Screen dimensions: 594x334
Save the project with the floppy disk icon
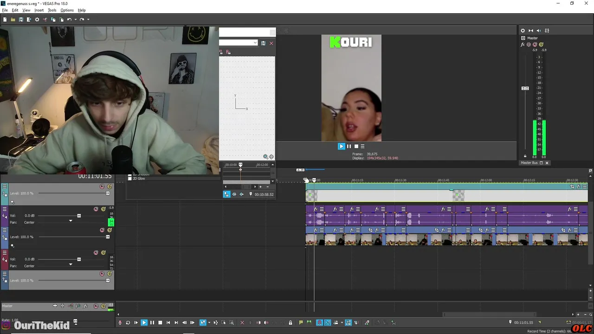coord(21,19)
